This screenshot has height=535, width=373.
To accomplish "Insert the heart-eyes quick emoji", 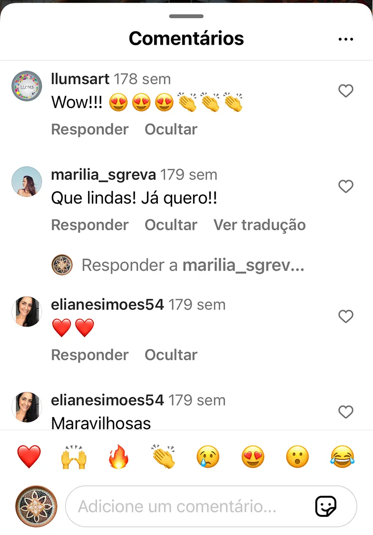I will 253,456.
